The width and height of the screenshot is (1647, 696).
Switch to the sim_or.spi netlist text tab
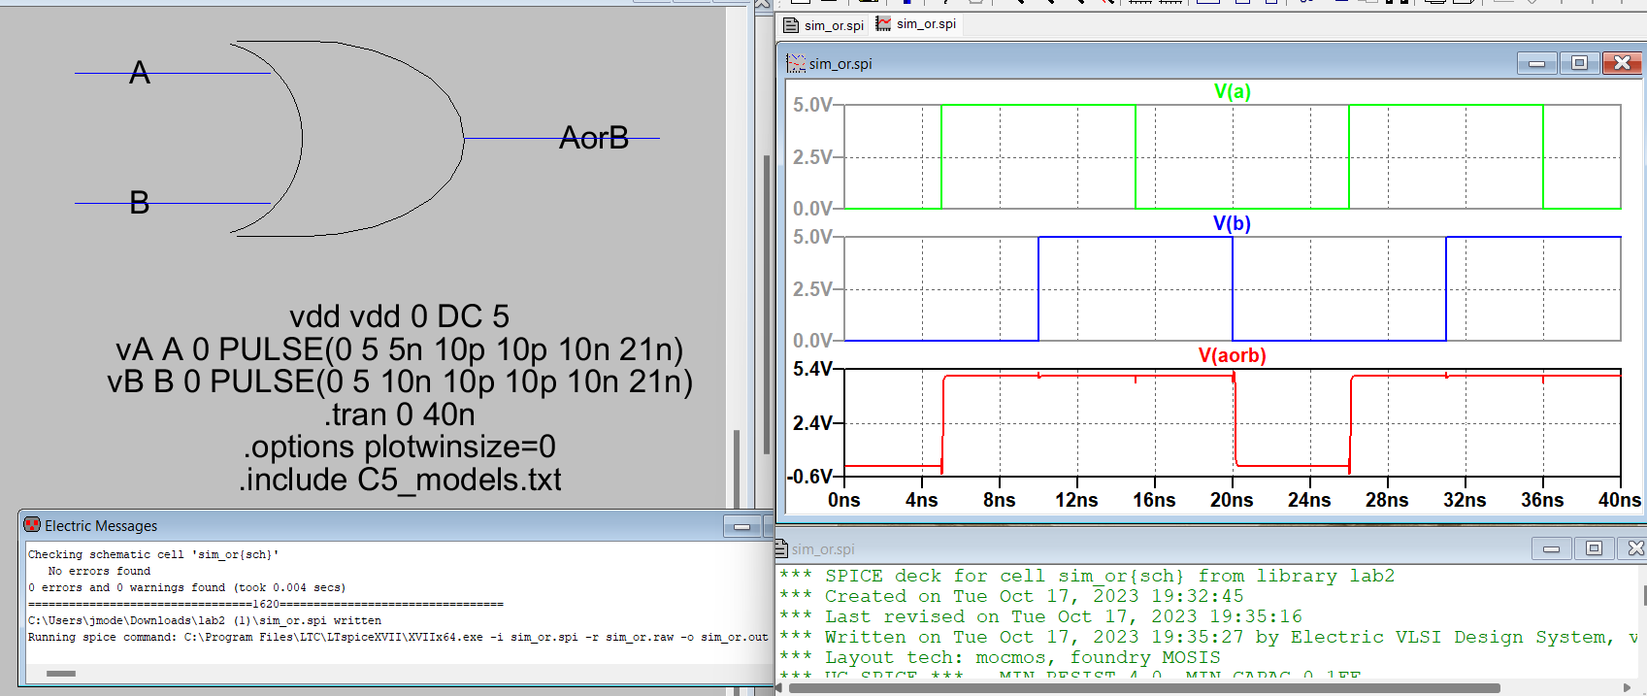(x=823, y=24)
